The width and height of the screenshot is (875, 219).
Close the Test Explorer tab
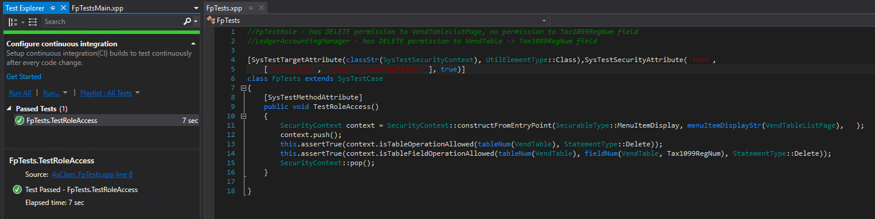[x=63, y=8]
